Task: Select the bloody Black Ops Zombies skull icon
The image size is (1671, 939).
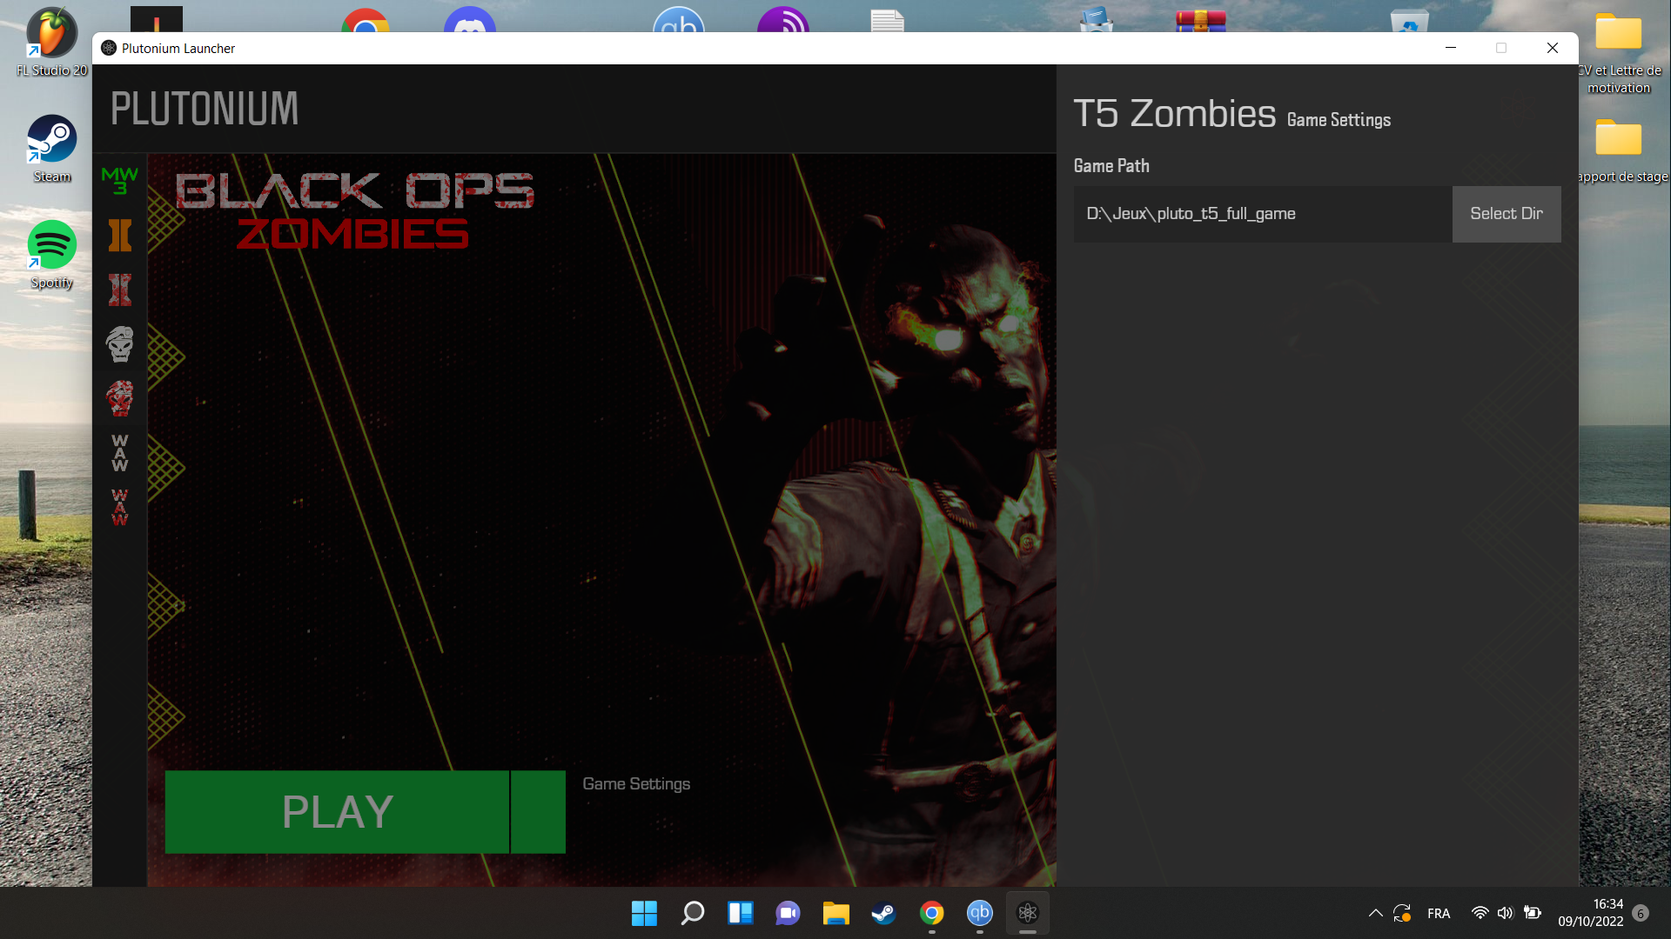Action: [120, 398]
